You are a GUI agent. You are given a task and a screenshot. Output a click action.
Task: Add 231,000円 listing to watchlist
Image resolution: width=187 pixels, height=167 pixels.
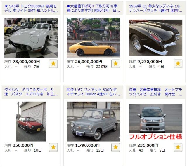(178, 147)
